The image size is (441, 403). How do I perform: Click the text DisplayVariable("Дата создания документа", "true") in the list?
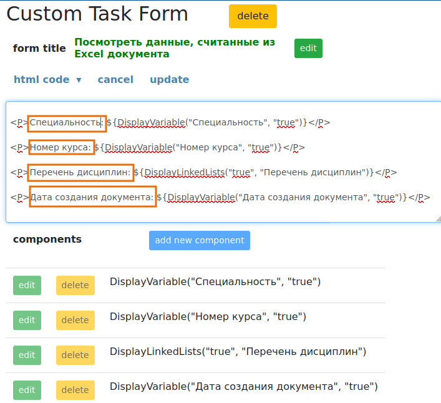(x=243, y=386)
